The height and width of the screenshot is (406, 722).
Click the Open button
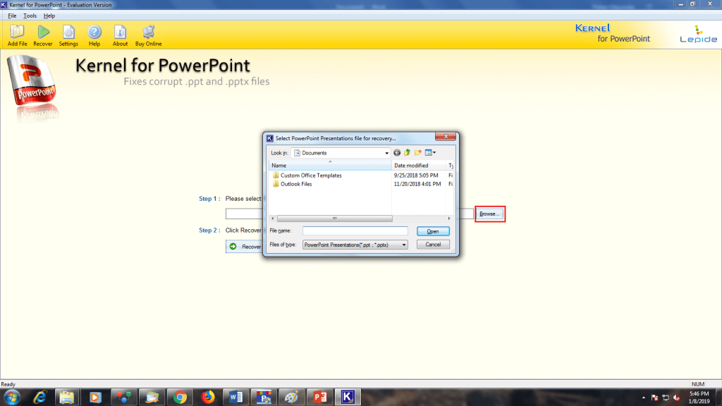point(432,231)
